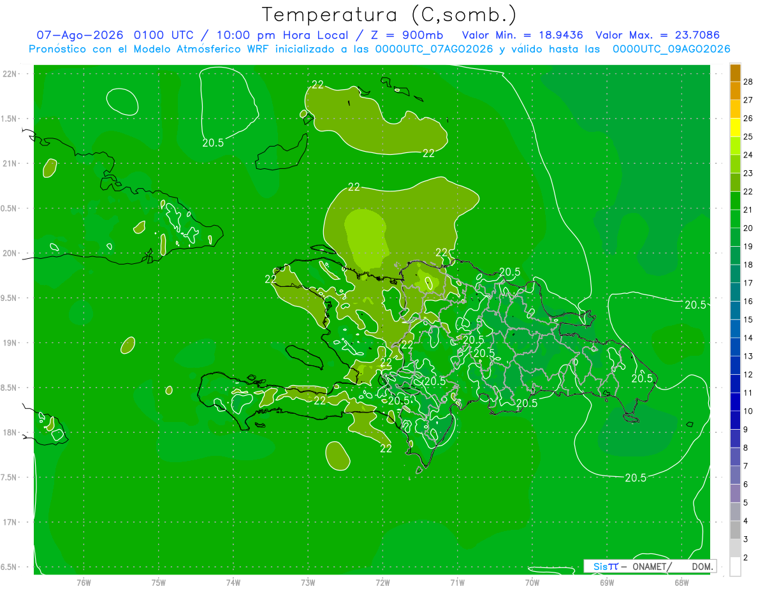This screenshot has width=765, height=591.
Task: Click the legend value 8
Action: tap(746, 448)
